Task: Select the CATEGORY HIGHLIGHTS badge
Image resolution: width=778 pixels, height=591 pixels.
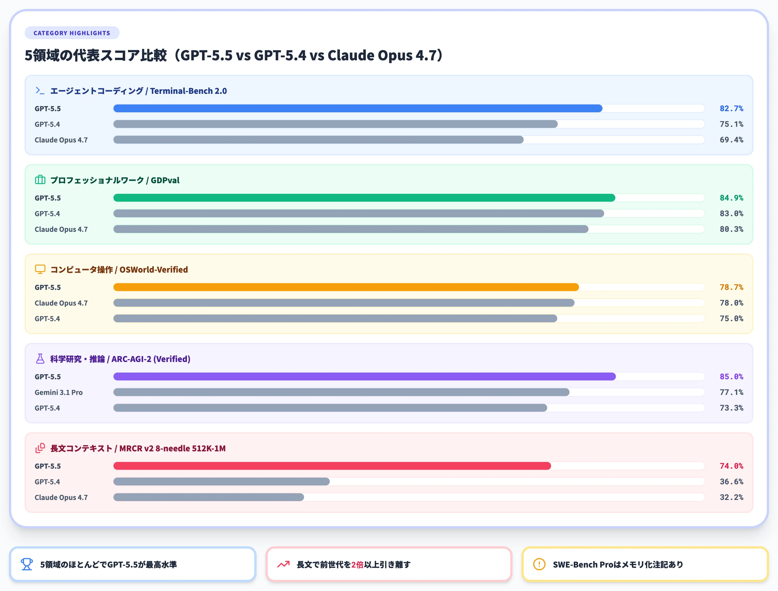Action: (x=72, y=33)
